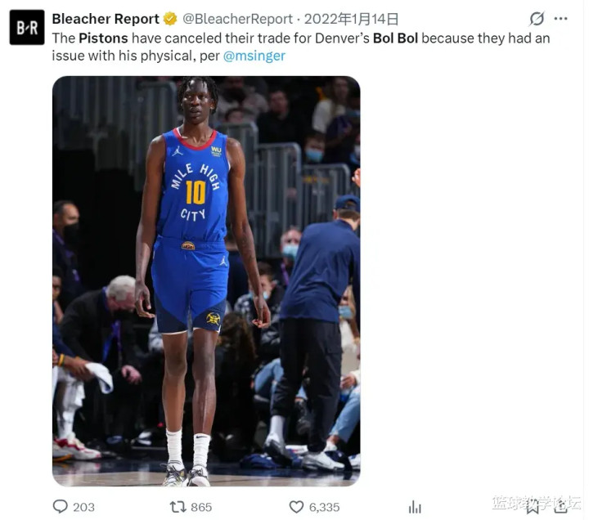Like the post with heart icon
The height and width of the screenshot is (520, 589).
[296, 507]
